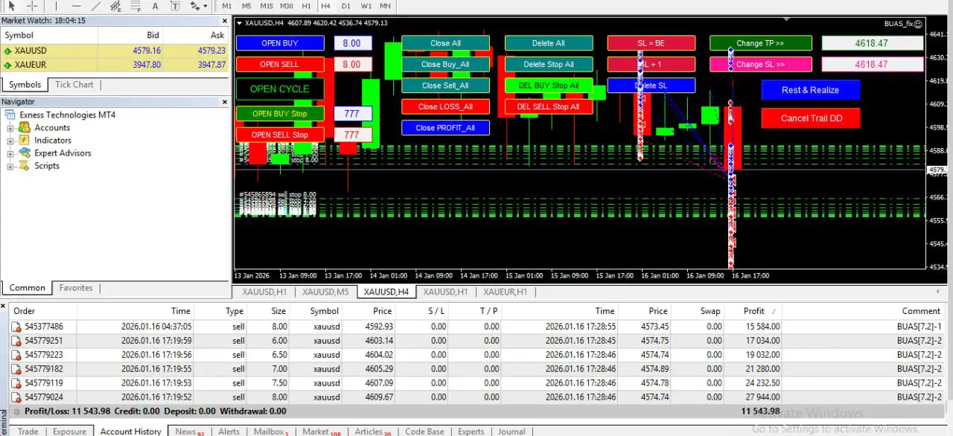This screenshot has width=953, height=436.
Task: Toggle the H4 timeframe button
Action: click(x=326, y=6)
